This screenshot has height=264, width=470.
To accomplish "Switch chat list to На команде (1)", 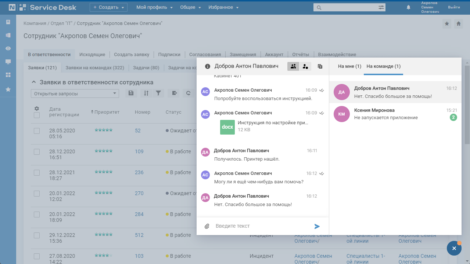I will coord(384,66).
